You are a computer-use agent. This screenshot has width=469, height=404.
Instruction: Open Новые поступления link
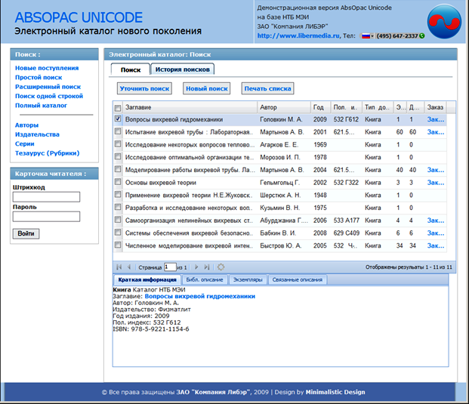[47, 68]
